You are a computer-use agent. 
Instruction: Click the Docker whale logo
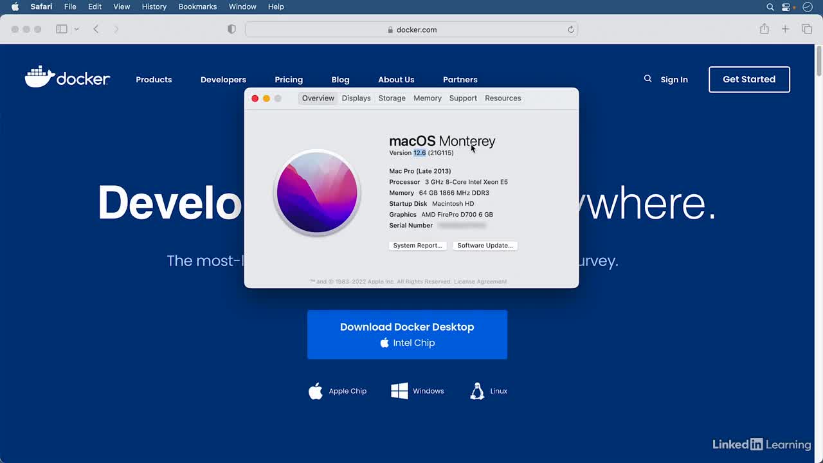68,77
